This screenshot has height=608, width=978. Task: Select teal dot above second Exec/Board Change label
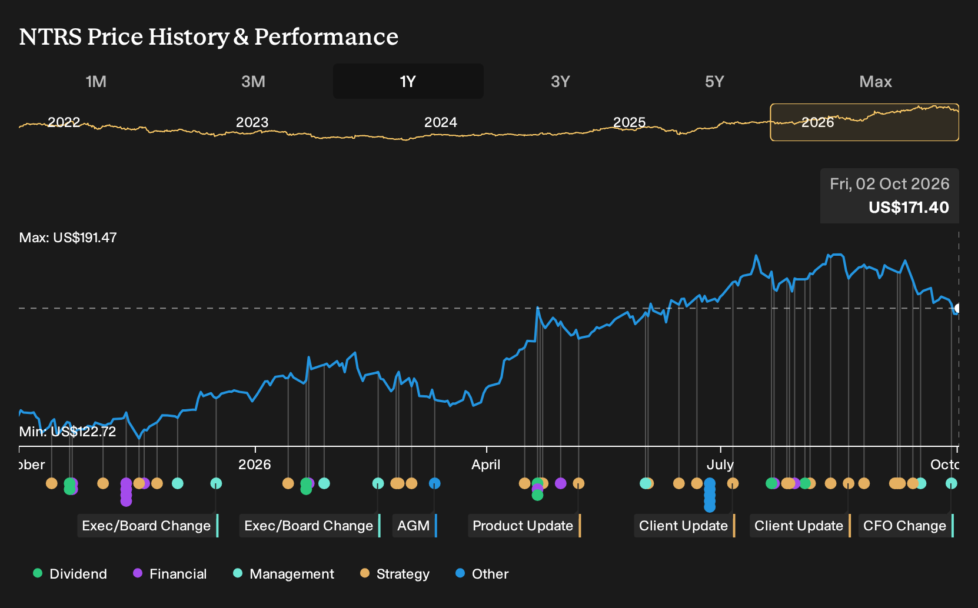coord(378,483)
